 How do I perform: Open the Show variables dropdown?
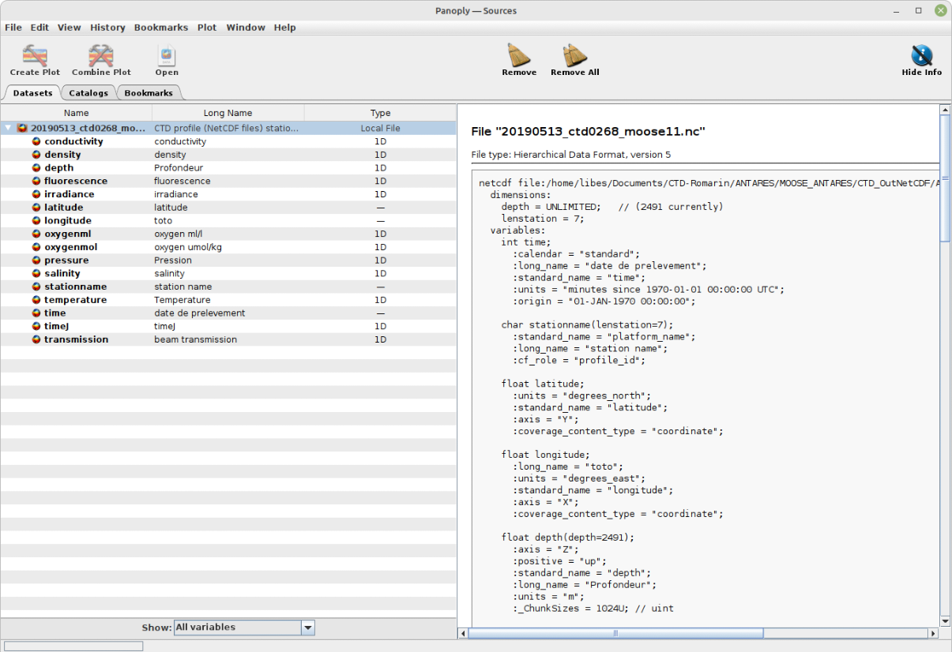(x=237, y=628)
